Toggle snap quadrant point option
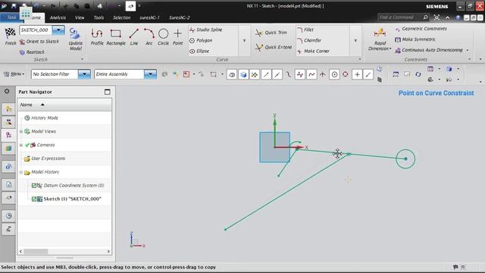Image resolution: width=485 pixels, height=273 pixels. coord(346,74)
